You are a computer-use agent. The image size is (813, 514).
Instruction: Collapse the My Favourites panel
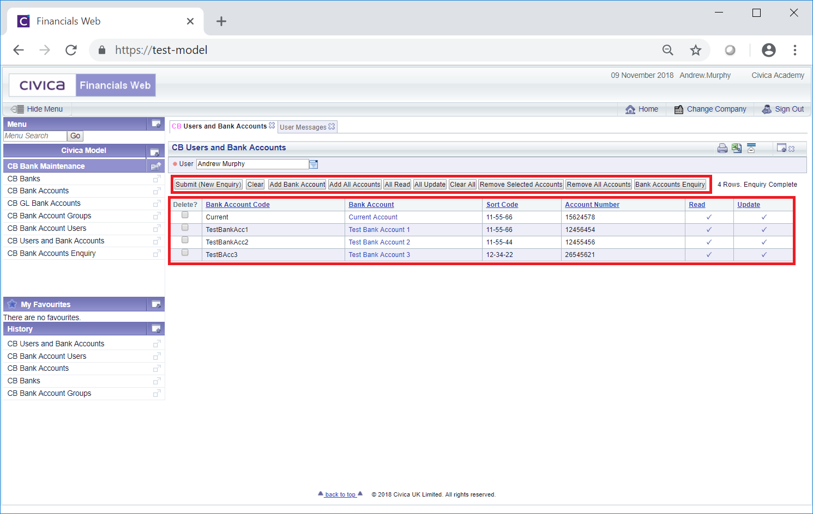(156, 304)
